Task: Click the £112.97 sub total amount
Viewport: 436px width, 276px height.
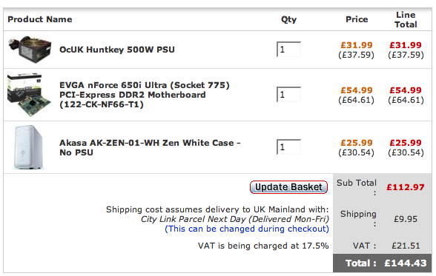Action: click(x=406, y=187)
